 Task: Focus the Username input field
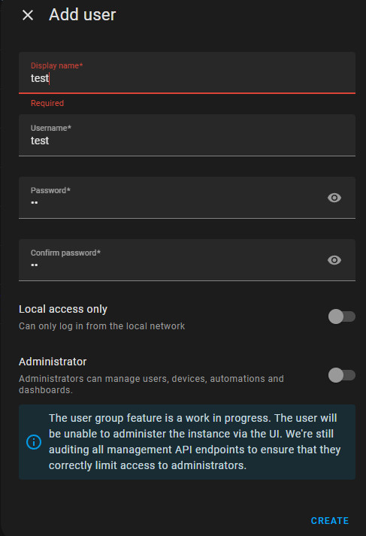(x=187, y=135)
